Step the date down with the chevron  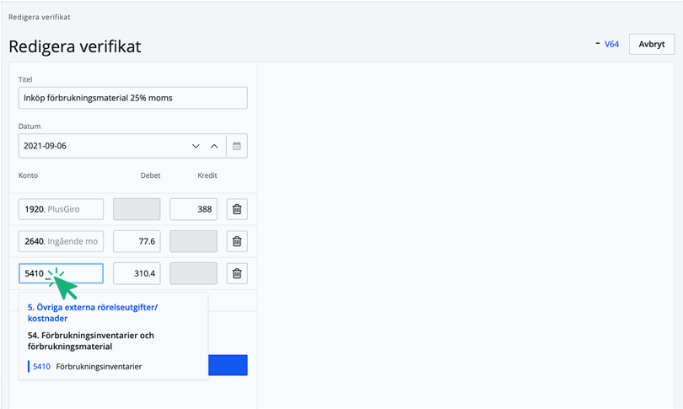(x=196, y=146)
